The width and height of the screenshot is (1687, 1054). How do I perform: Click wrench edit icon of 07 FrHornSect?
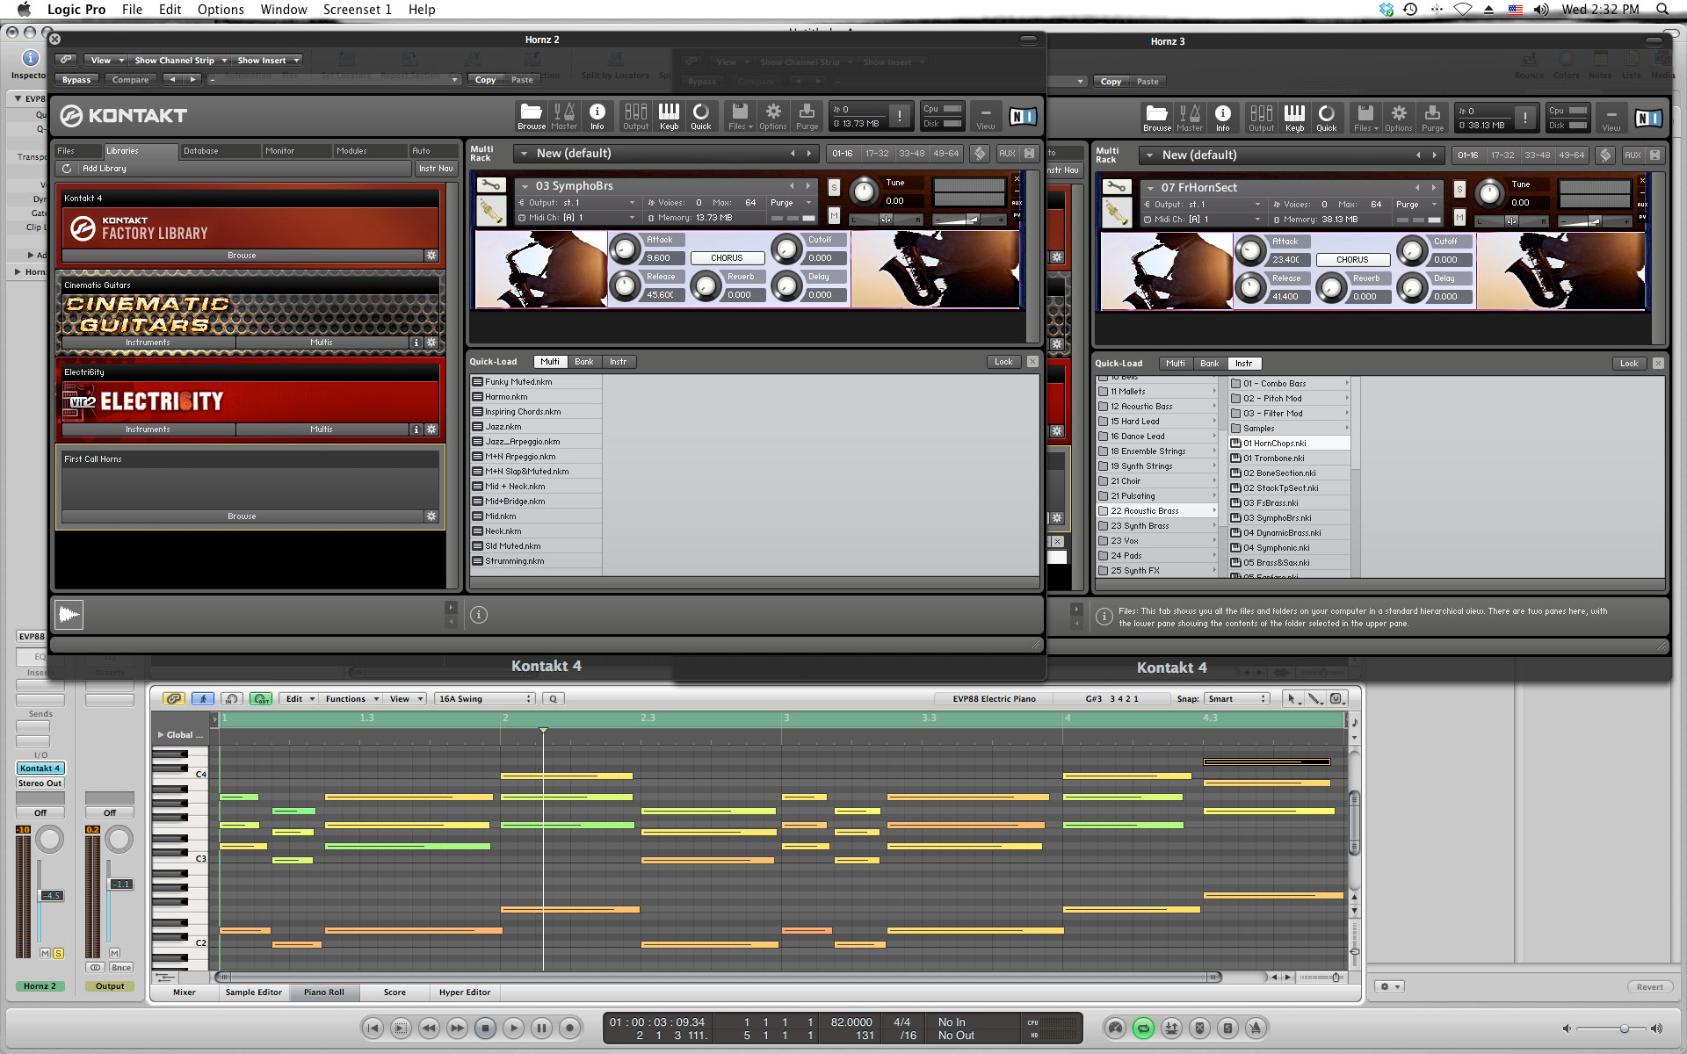[1117, 187]
